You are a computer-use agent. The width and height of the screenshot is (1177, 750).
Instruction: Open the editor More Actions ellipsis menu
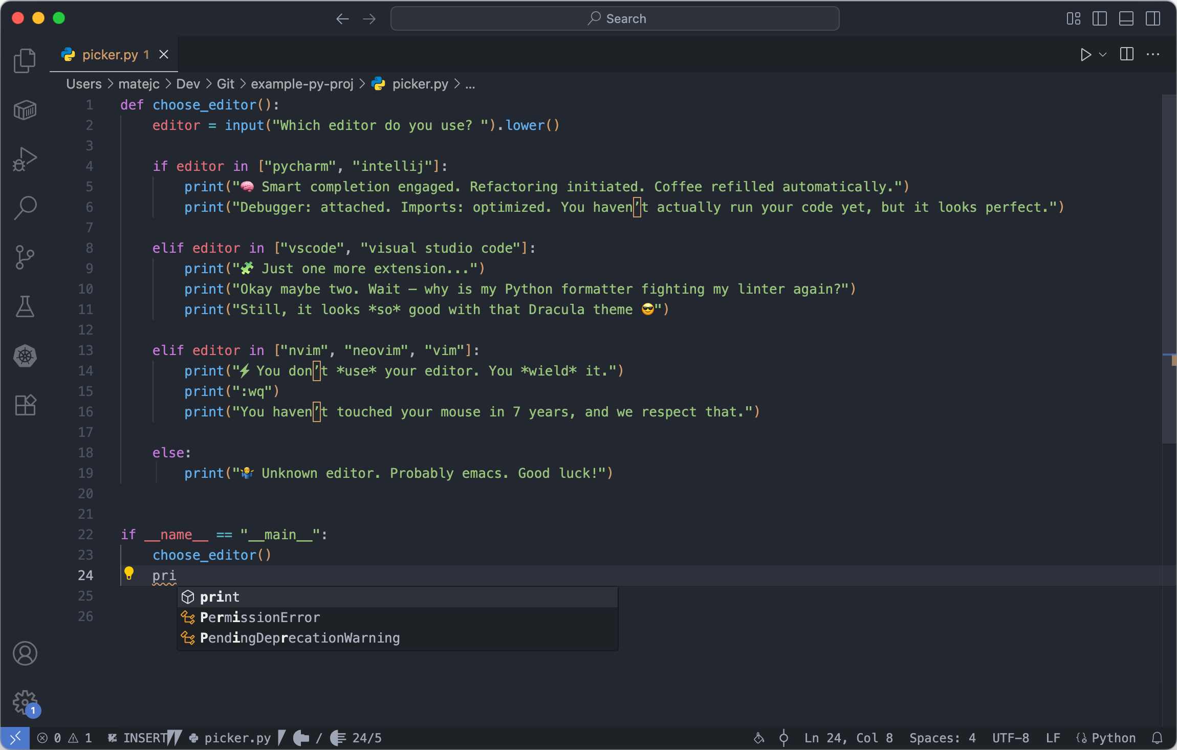coord(1153,55)
